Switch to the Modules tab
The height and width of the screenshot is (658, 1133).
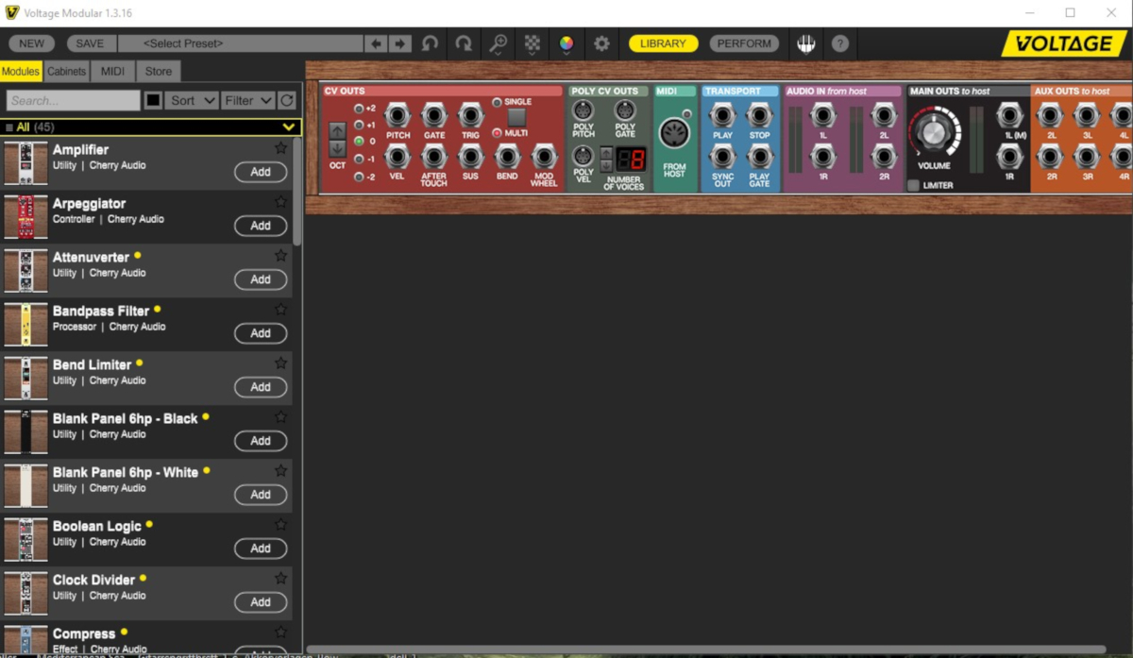(21, 71)
